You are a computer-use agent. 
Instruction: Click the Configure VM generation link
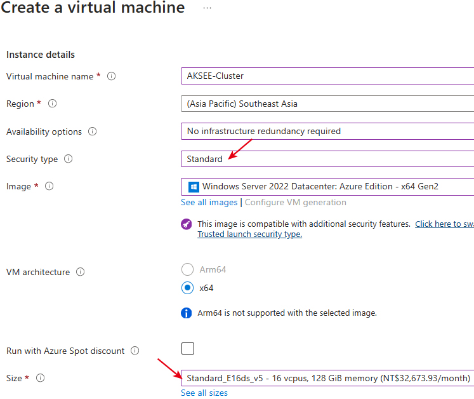(296, 202)
